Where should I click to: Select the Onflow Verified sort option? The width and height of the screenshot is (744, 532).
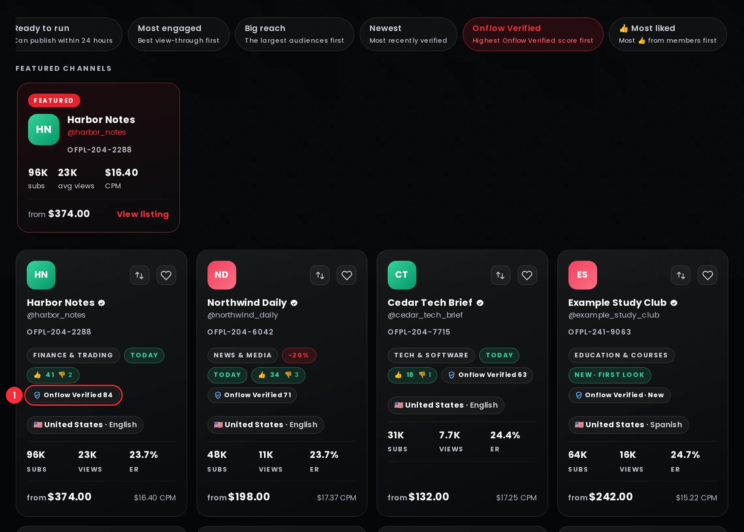tap(533, 34)
